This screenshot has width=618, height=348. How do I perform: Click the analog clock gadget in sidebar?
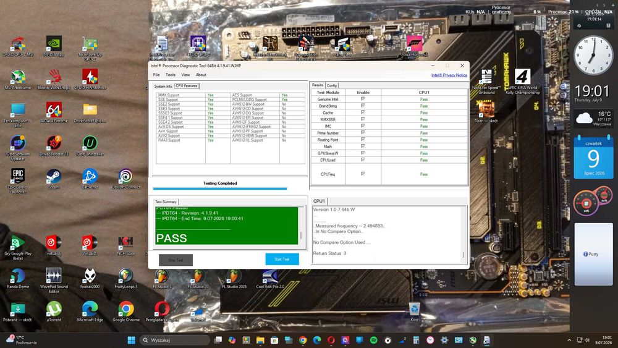tap(593, 55)
